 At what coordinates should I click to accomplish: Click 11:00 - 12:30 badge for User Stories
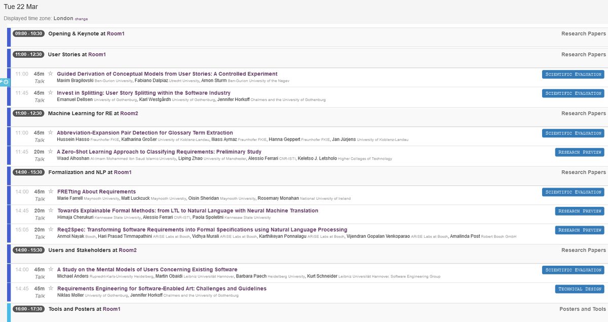(28, 54)
